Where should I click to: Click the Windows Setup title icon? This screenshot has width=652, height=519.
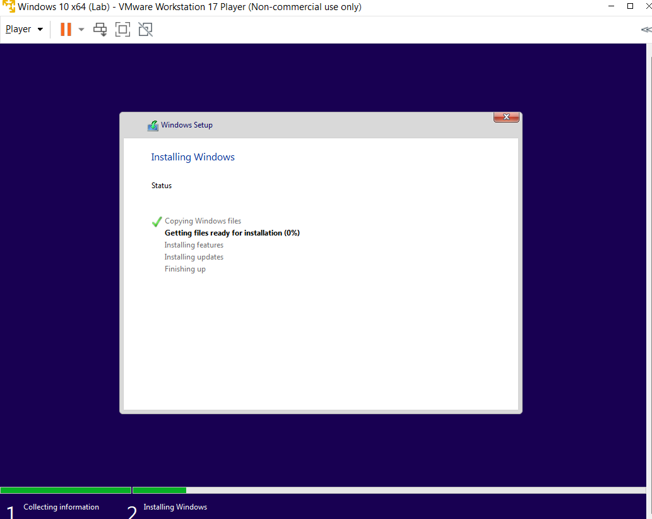(x=153, y=126)
